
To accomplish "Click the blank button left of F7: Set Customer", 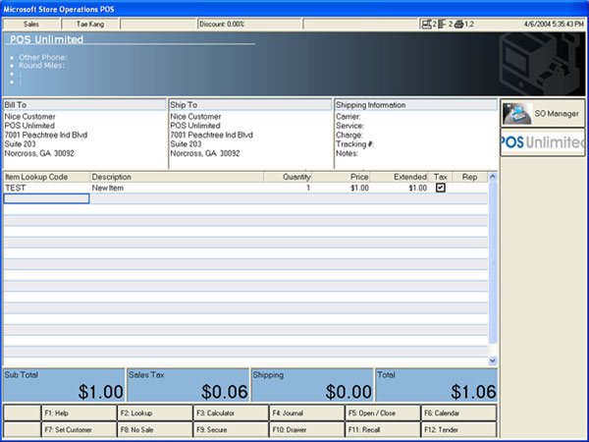I will (x=23, y=429).
